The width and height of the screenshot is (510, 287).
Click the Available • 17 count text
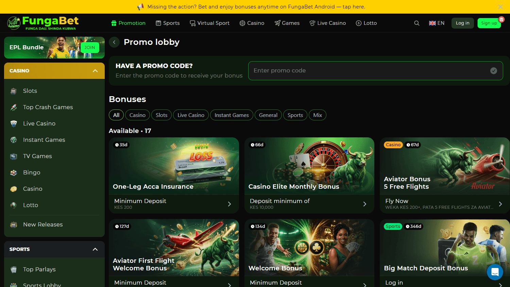(x=130, y=131)
